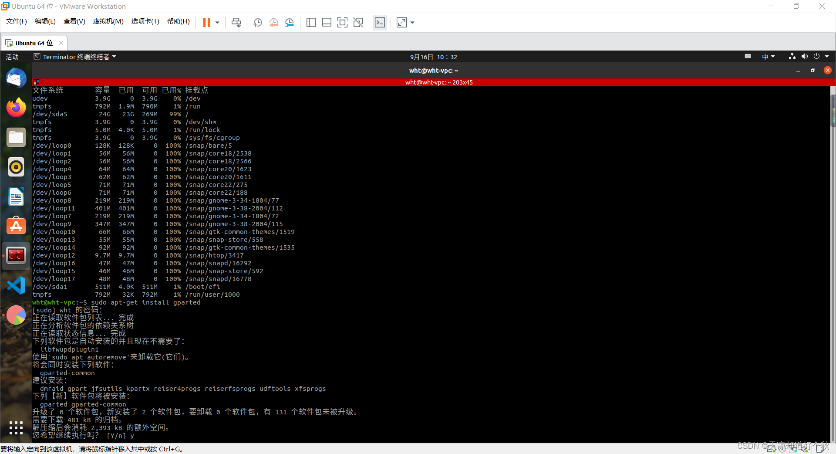Viewport: 836px width, 454px height.
Task: Open the Terminator 终端终结者 app menu
Action: click(75, 57)
